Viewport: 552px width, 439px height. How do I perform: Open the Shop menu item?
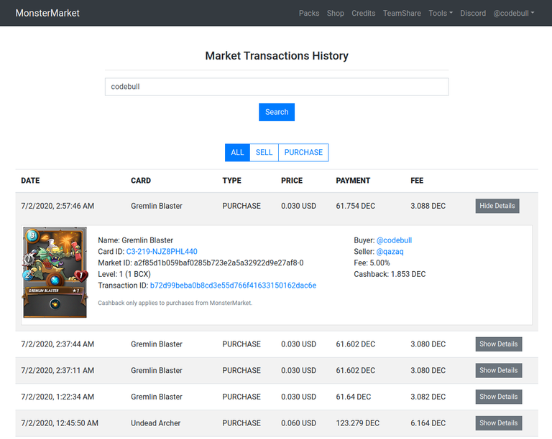pos(335,14)
